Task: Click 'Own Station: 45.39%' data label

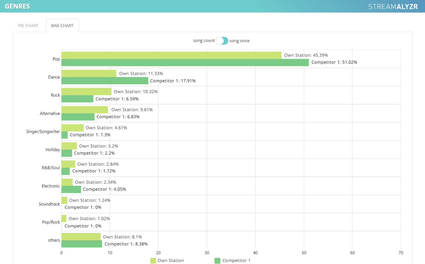Action: click(306, 55)
